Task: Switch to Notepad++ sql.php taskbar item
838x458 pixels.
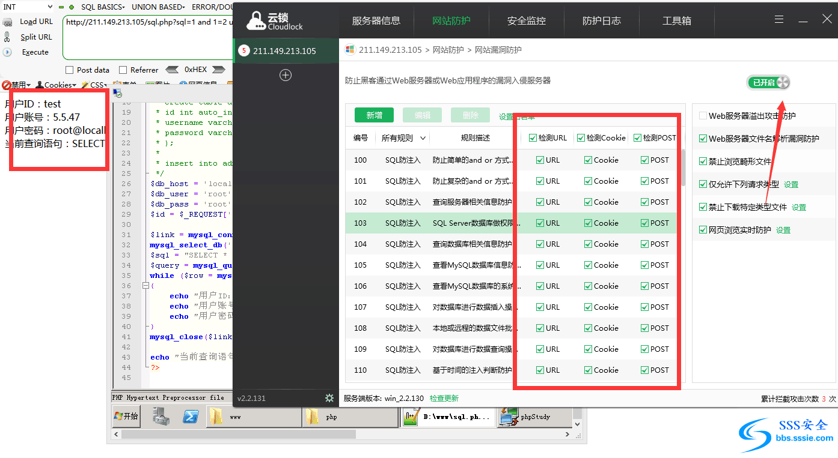Action: [x=448, y=417]
